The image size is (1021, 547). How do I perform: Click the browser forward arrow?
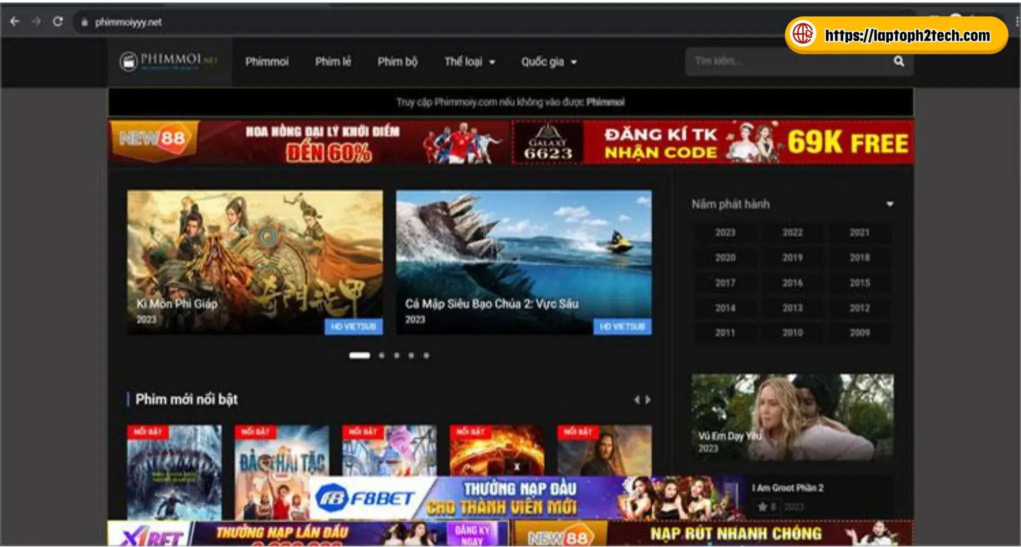36,21
